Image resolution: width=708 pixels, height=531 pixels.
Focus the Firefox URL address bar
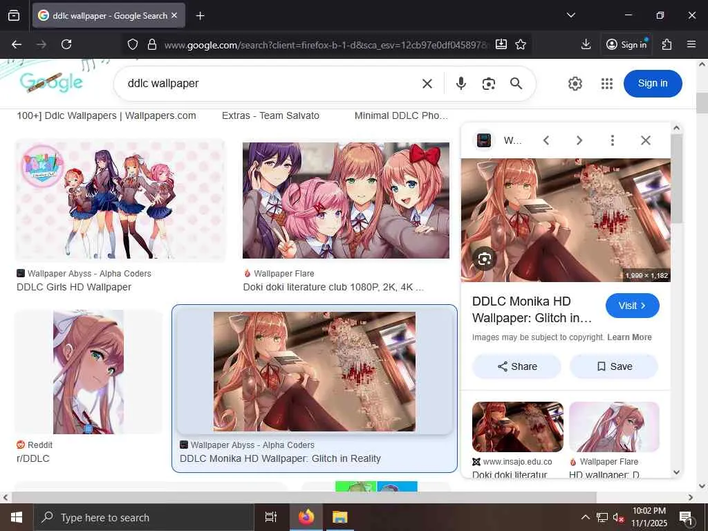click(x=326, y=45)
